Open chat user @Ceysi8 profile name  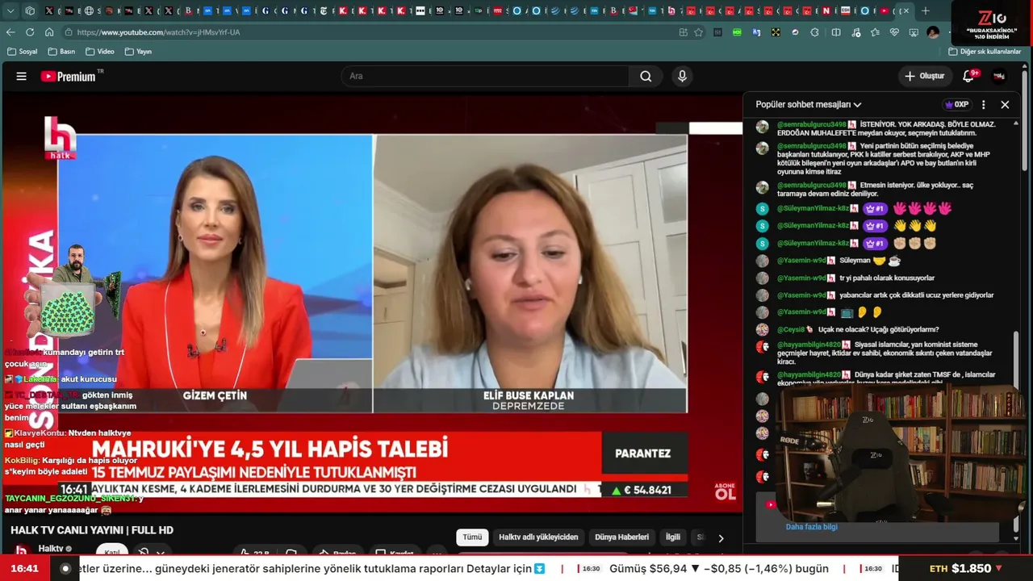coord(791,329)
